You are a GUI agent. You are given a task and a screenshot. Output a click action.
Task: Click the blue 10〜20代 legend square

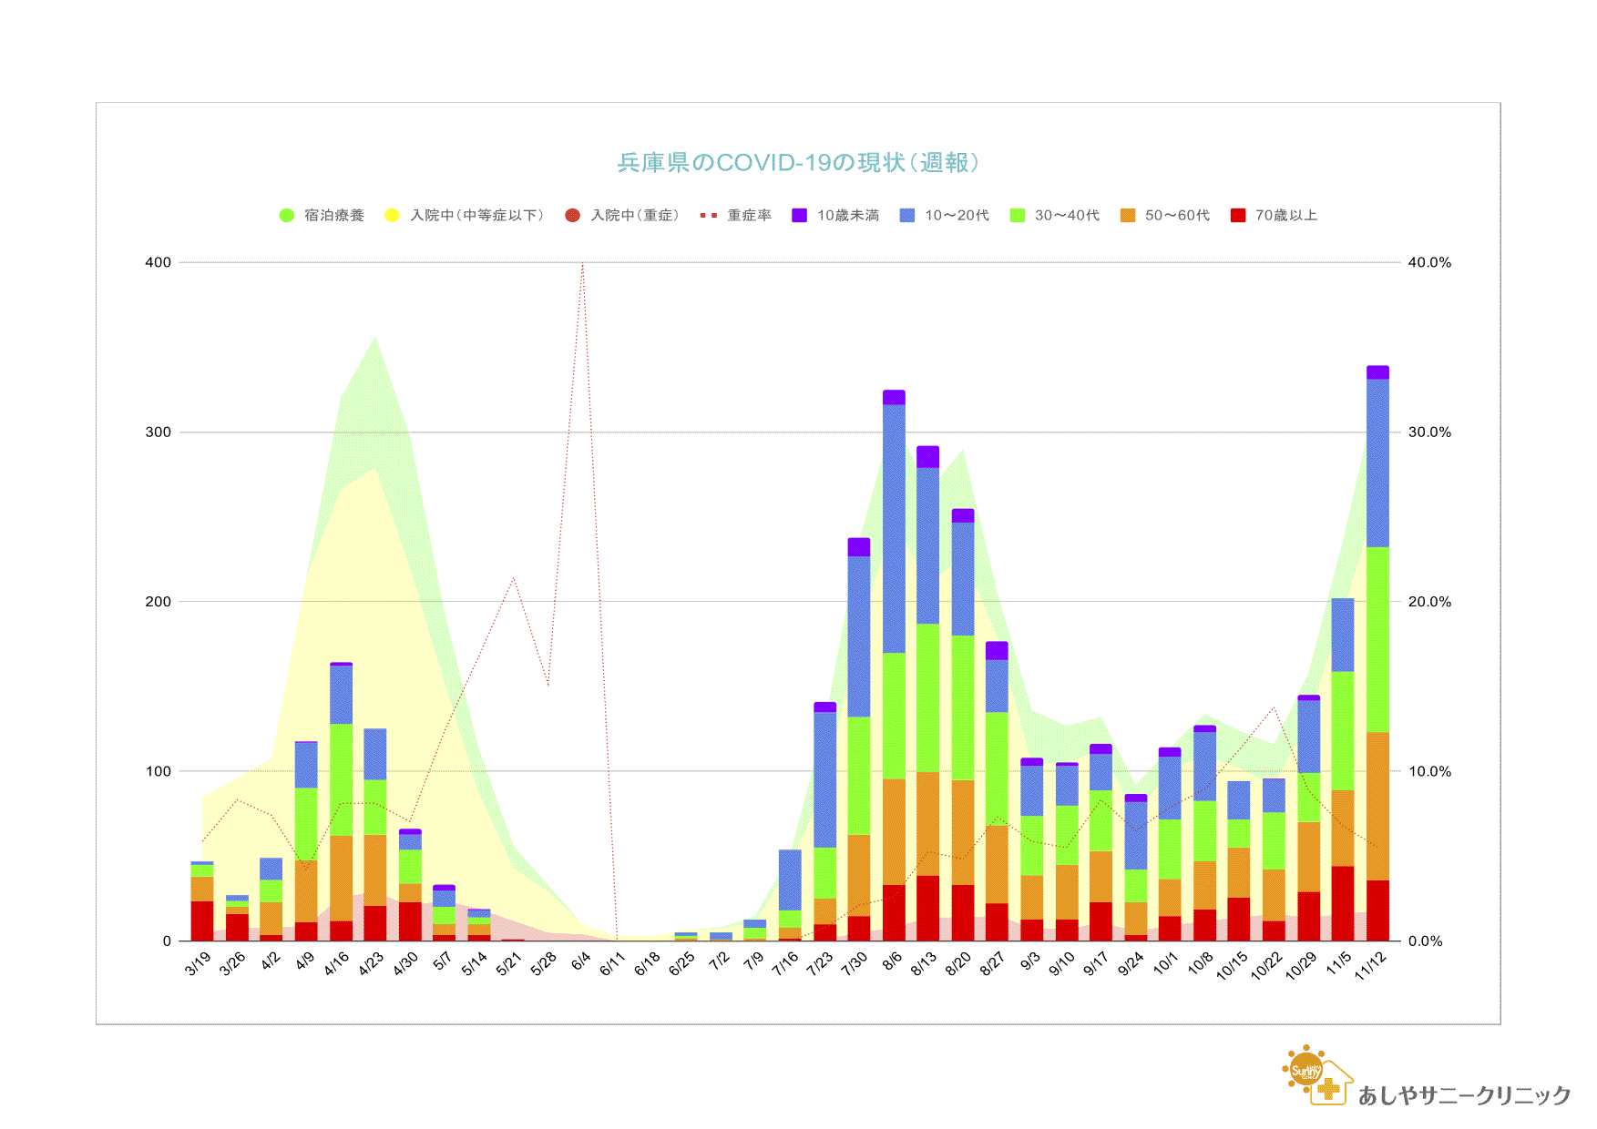tap(907, 216)
